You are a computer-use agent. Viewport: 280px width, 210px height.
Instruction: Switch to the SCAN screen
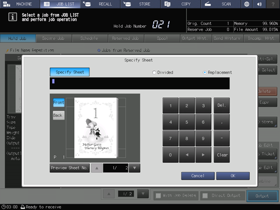220,4
